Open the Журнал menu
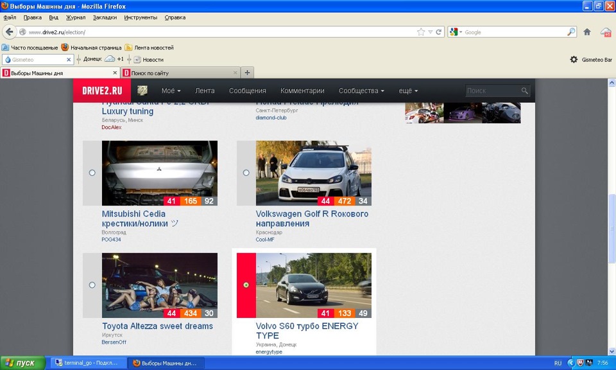616x370 pixels. 76,17
